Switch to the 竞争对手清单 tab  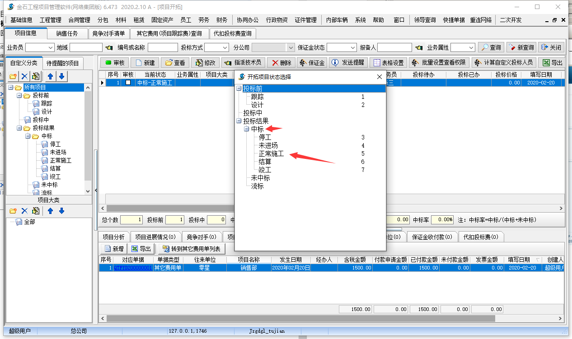point(108,33)
